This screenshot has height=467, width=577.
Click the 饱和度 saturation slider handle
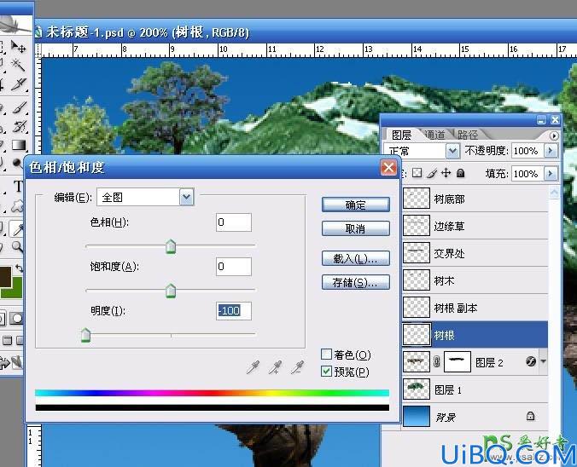171,291
